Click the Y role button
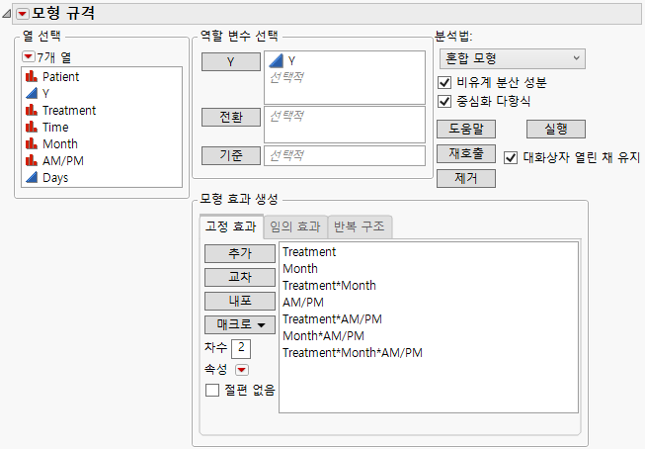 [x=231, y=61]
